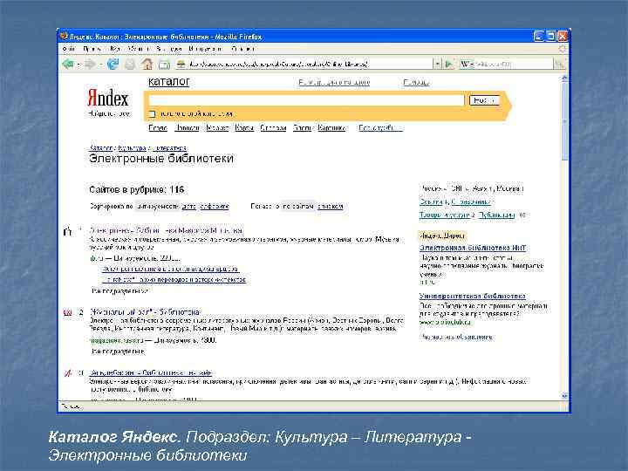Image resolution: width=628 pixels, height=471 pixels.
Task: Open the Все службы link
Action: pyautogui.click(x=380, y=127)
